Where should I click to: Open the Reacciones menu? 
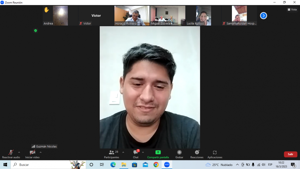click(197, 154)
